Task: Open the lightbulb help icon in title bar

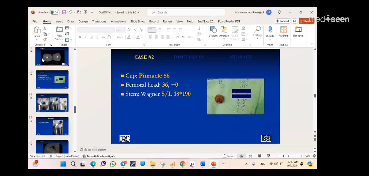Action: [x=279, y=12]
